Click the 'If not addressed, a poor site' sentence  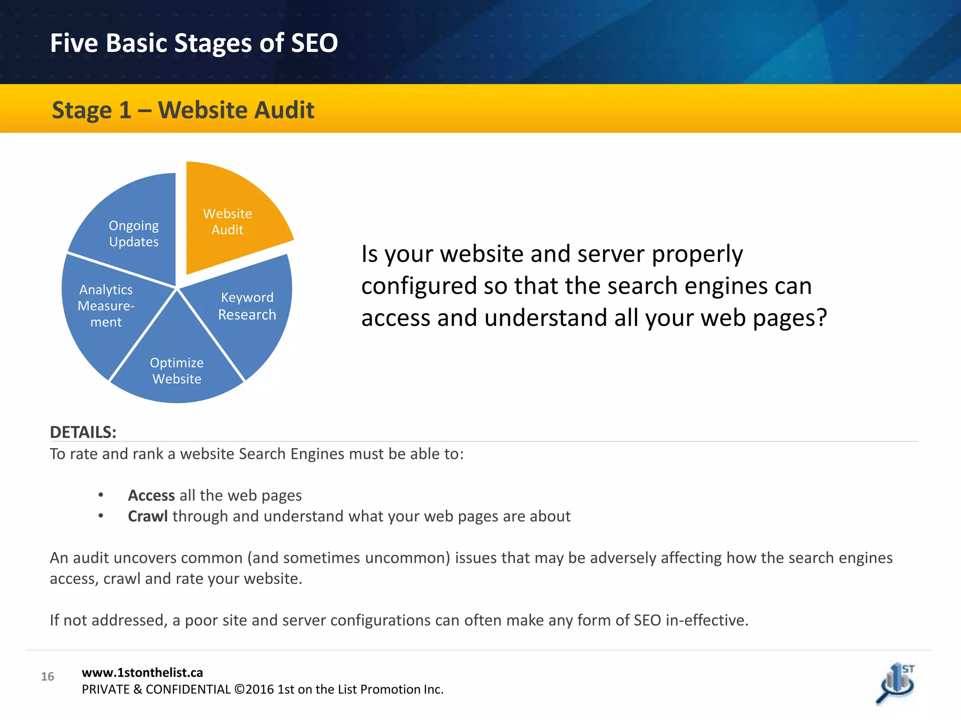pyautogui.click(x=399, y=620)
